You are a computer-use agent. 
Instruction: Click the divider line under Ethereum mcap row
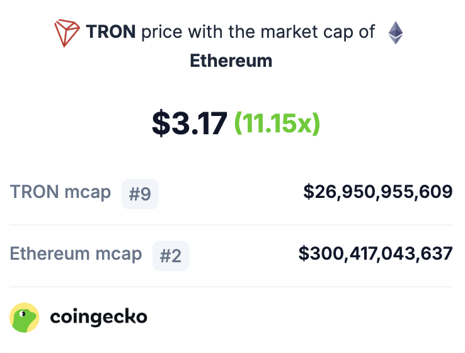[x=231, y=287]
